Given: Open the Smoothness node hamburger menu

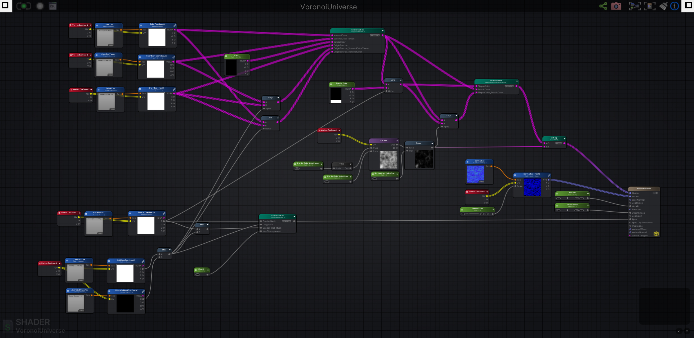Looking at the screenshot, I should tap(557, 206).
